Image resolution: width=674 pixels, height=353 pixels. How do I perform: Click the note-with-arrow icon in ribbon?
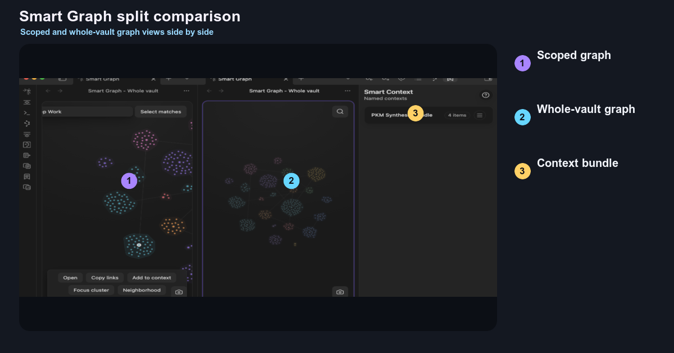[x=27, y=156]
